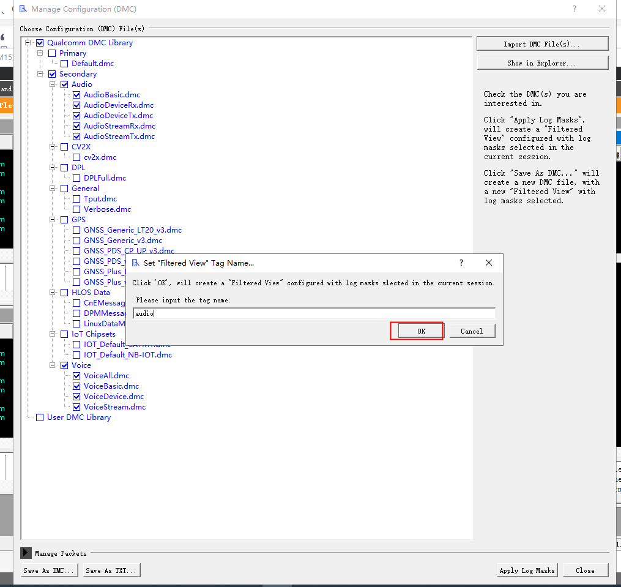Click Import DMC File(s) button
This screenshot has height=587, width=621.
pos(542,44)
